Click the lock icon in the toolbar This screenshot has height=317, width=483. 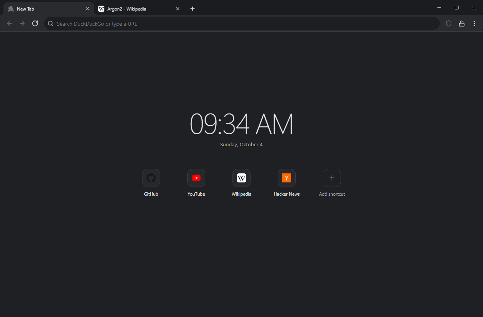pyautogui.click(x=462, y=23)
